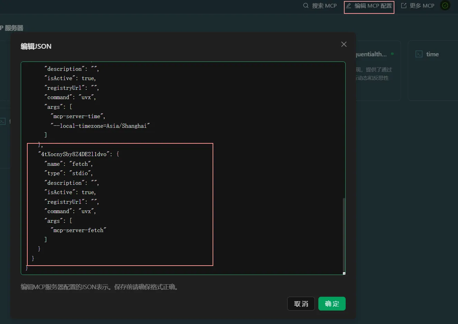This screenshot has height=324, width=458.
Task: Click the resize handle of the JSON textarea
Action: pos(344,273)
